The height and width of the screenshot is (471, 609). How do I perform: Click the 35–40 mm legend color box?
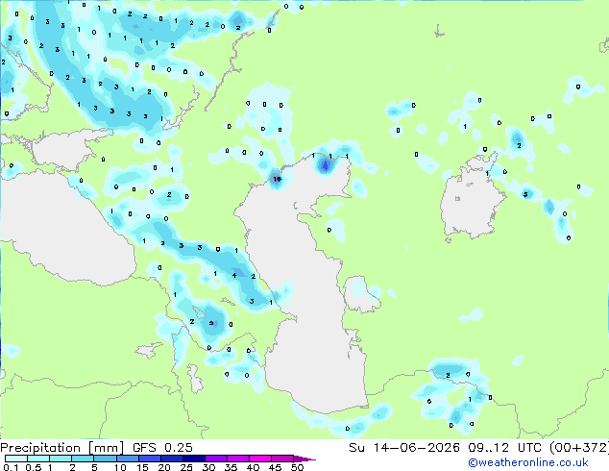238,459
